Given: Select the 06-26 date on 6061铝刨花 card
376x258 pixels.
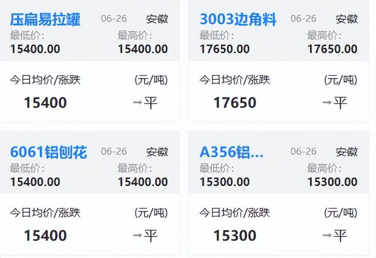Looking at the screenshot, I should [114, 152].
